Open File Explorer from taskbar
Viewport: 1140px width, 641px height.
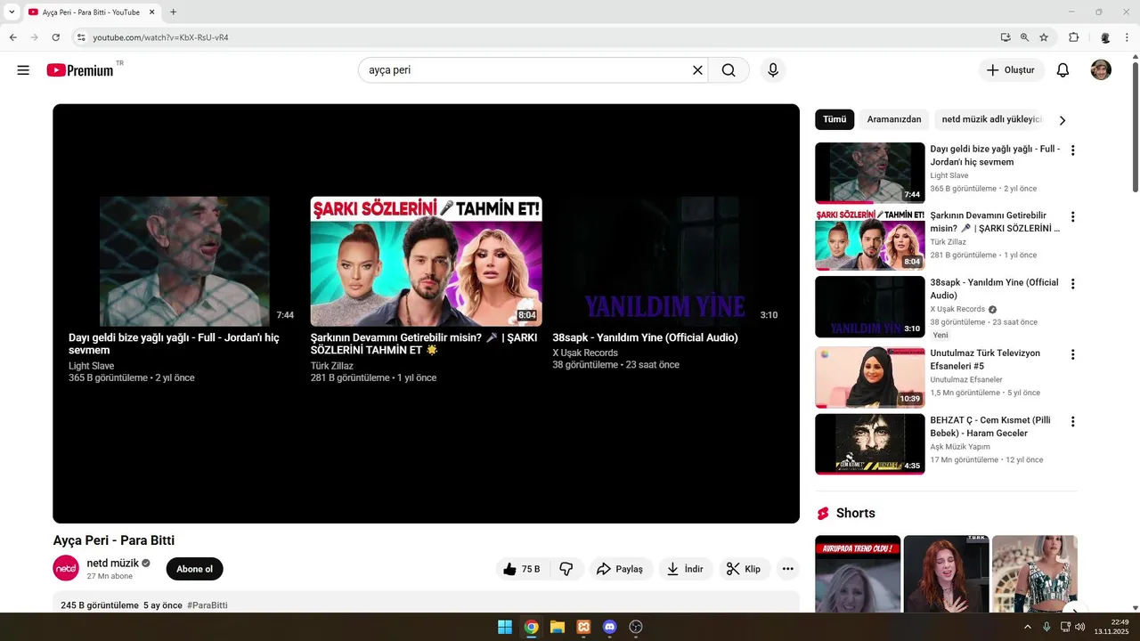pyautogui.click(x=557, y=627)
